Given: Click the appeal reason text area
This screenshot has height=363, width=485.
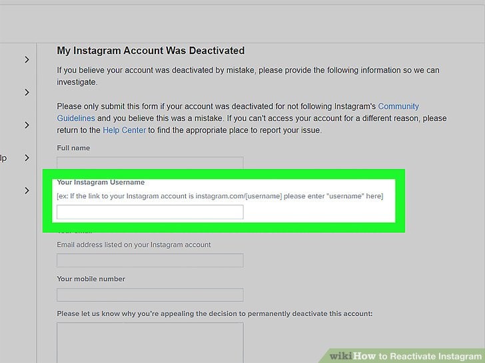Looking at the screenshot, I should click(x=150, y=342).
